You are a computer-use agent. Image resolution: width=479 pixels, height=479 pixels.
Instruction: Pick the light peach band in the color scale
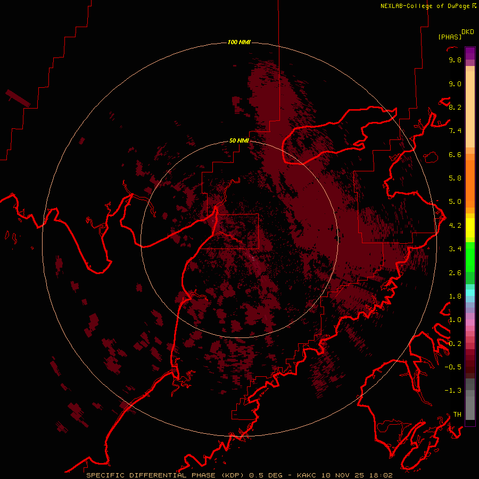470,109
